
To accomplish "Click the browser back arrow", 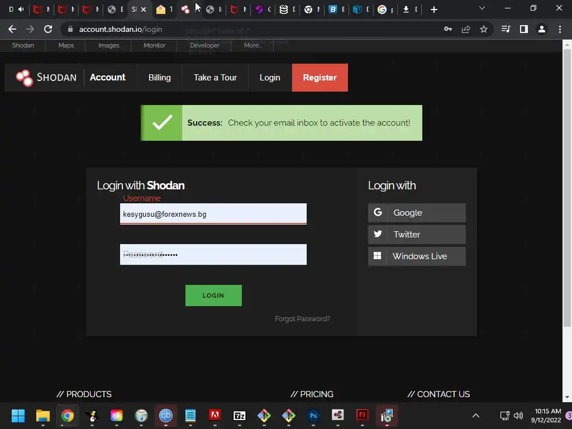I will [12, 29].
